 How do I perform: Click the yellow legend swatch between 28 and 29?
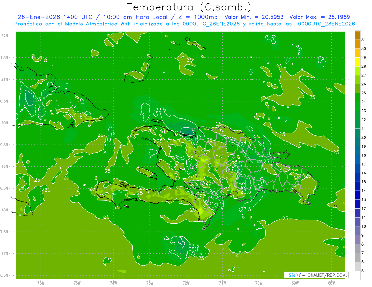tap(357, 62)
